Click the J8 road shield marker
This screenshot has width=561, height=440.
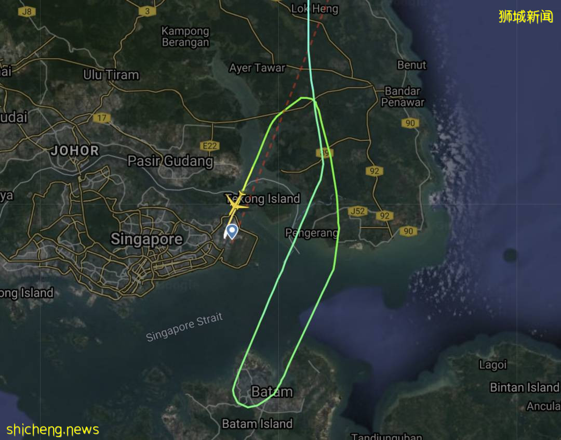[27, 11]
